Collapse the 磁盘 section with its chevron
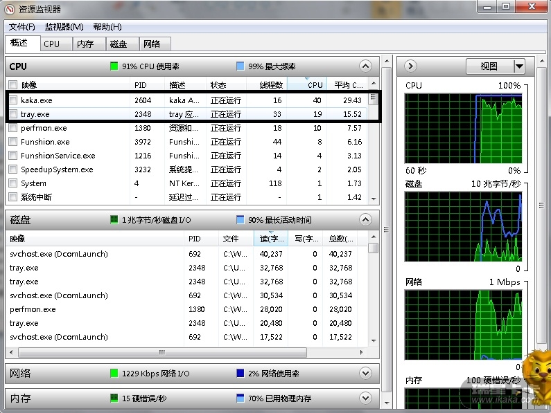Screen dimensions: 551x413 pyautogui.click(x=365, y=220)
